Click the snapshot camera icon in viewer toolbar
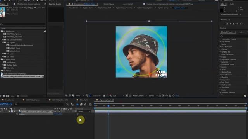Image resolution: width=248 pixels, height=139 pixels. tap(104, 95)
